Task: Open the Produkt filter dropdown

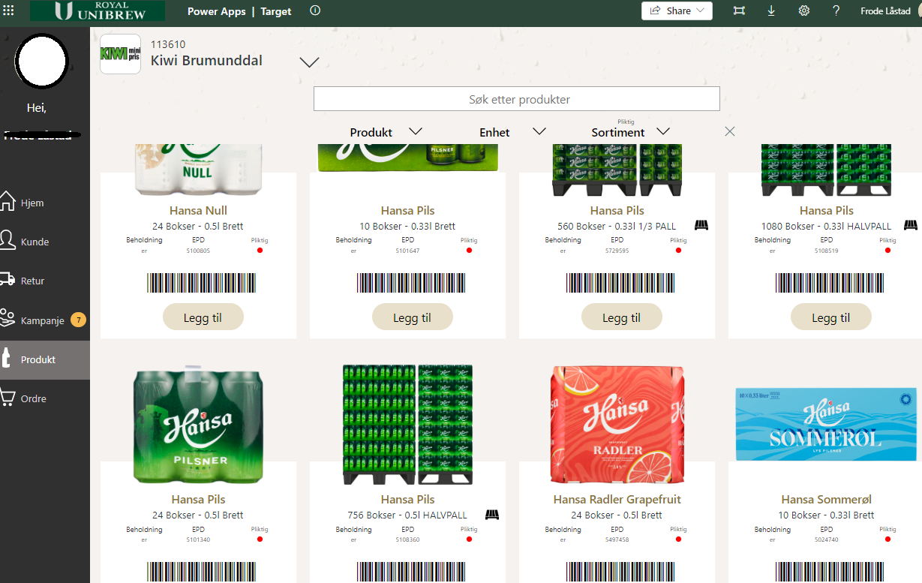Action: click(x=416, y=131)
